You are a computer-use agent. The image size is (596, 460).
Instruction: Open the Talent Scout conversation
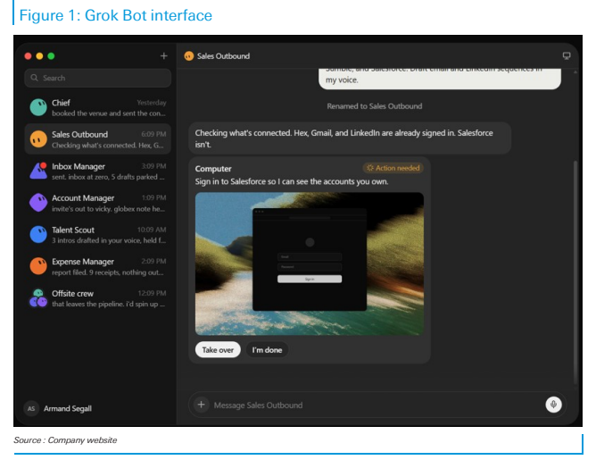[x=97, y=235]
